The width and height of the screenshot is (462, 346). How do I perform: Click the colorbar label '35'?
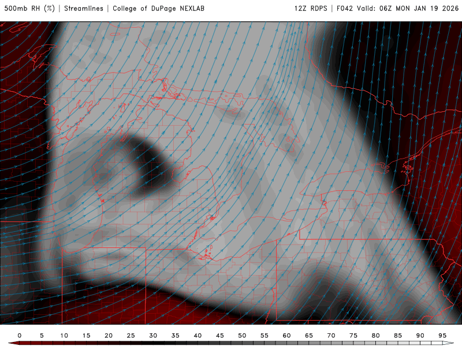(x=176, y=336)
